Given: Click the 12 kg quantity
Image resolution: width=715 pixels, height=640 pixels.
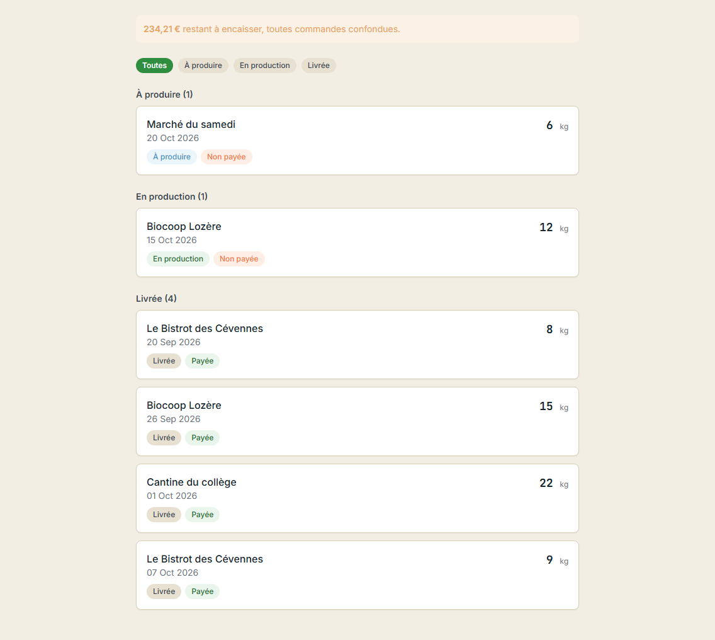Looking at the screenshot, I should coord(554,228).
